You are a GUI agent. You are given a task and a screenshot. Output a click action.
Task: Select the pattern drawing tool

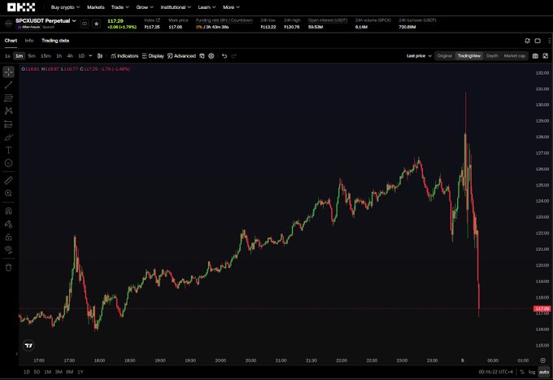pos(8,111)
